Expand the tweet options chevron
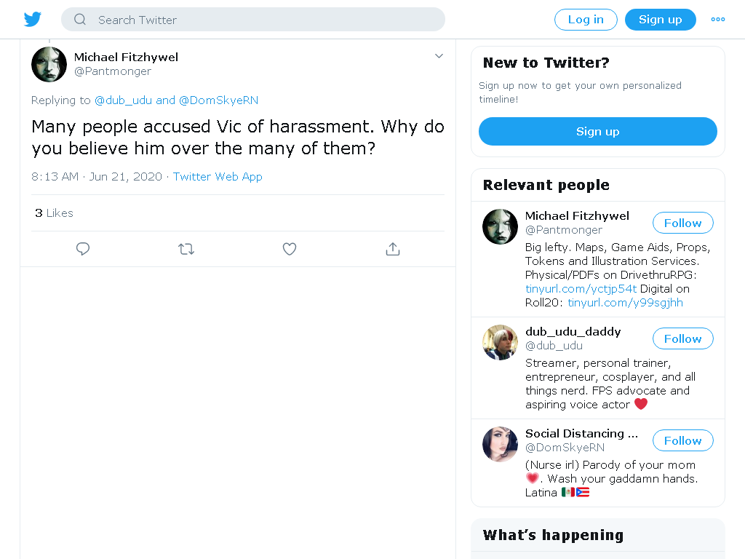The width and height of the screenshot is (745, 559). [439, 56]
